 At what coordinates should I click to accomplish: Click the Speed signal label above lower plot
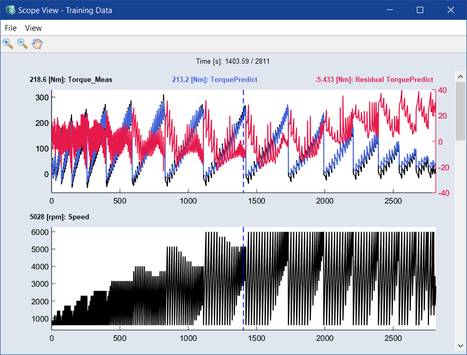[59, 217]
